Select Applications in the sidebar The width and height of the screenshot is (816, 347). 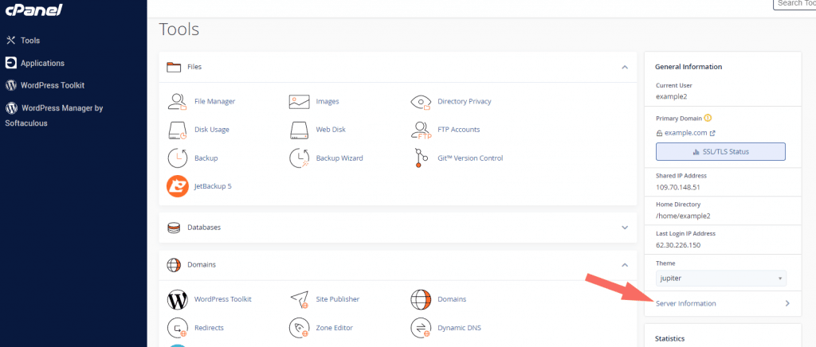(35, 63)
